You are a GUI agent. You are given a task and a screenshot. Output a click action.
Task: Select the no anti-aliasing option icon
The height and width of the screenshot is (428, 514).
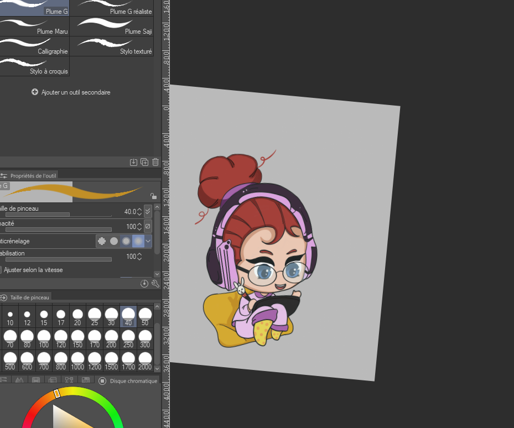click(x=102, y=241)
